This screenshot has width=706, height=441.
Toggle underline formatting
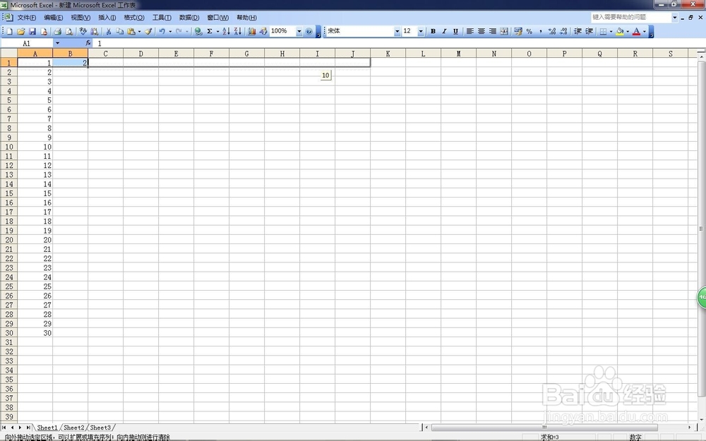455,32
